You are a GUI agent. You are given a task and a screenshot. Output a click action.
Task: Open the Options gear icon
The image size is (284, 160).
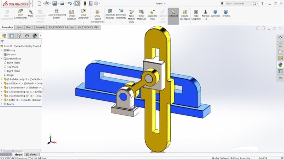pos(96,3)
